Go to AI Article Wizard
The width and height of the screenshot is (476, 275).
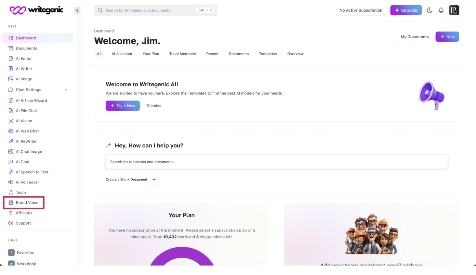31,101
